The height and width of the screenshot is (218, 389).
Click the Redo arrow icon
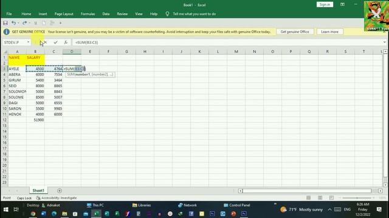tap(24, 23)
